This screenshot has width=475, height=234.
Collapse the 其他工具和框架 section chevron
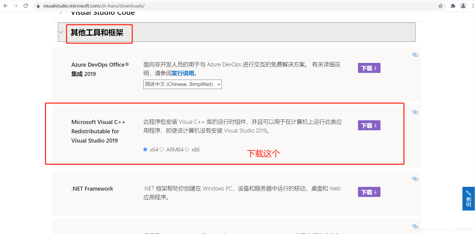(61, 32)
